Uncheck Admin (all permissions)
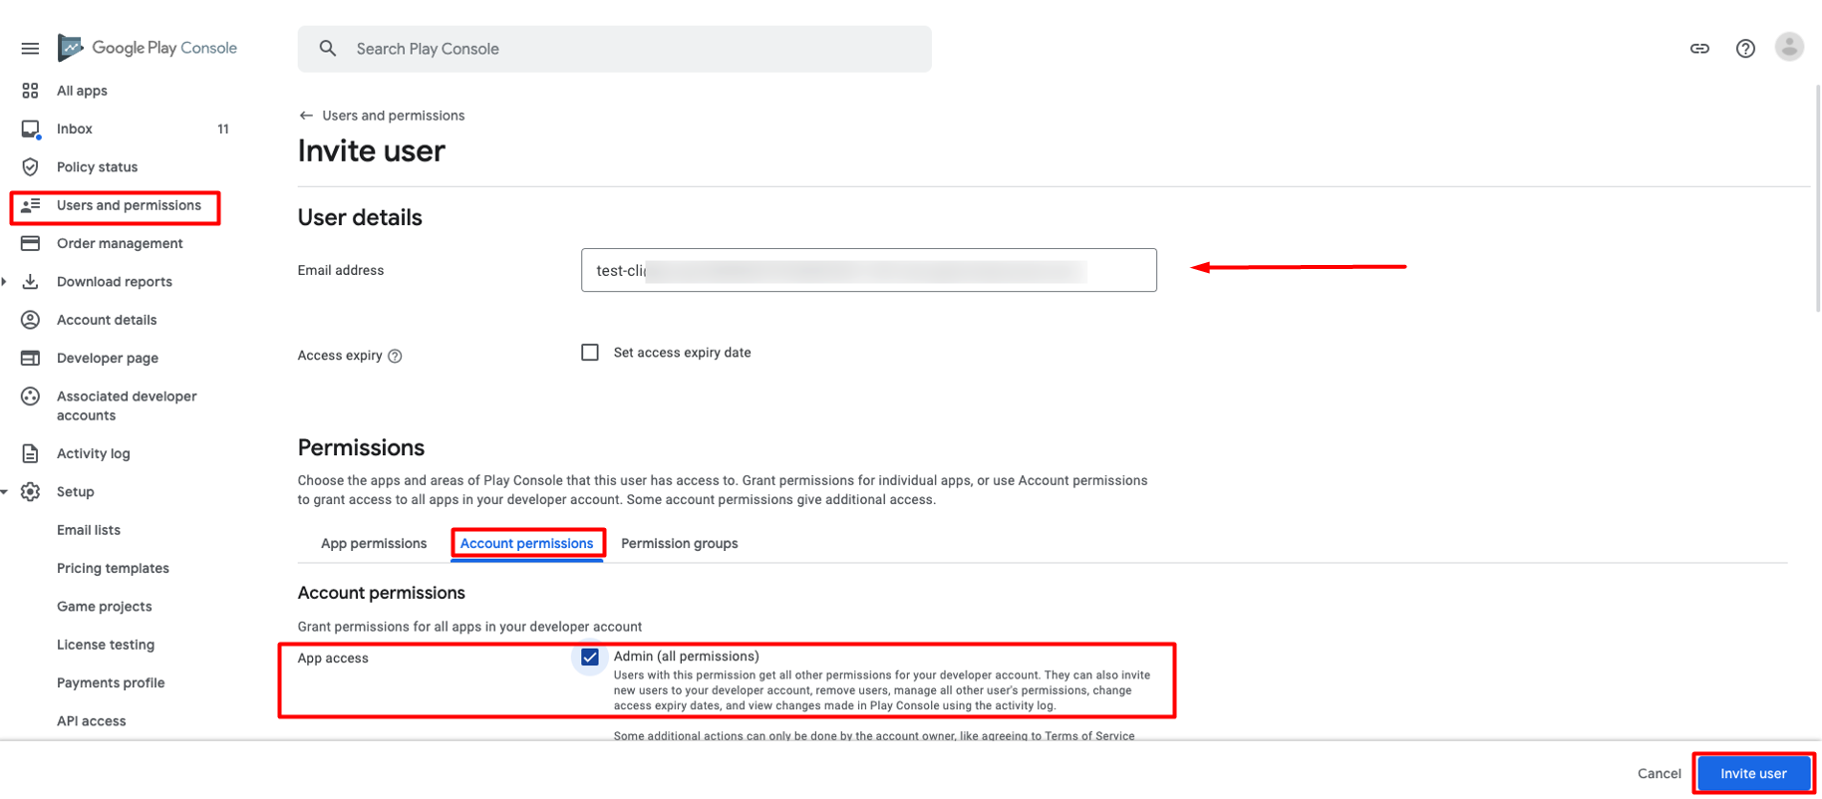The height and width of the screenshot is (799, 1822). (x=590, y=657)
